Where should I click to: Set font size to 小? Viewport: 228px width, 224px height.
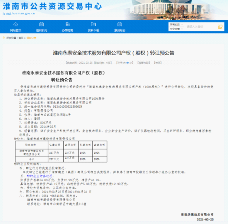(131, 63)
